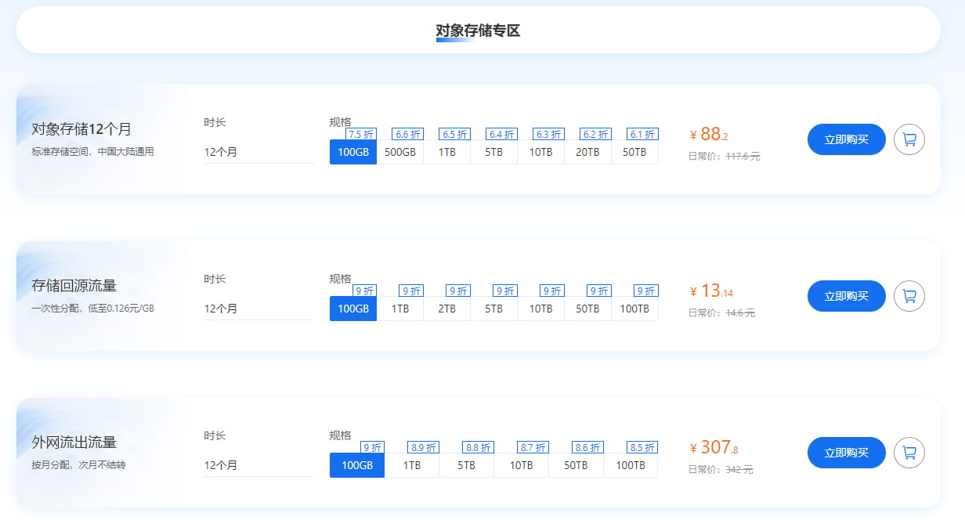Open 12个月 duration field for 外网流出流量
The height and width of the screenshot is (520, 965).
pos(259,465)
